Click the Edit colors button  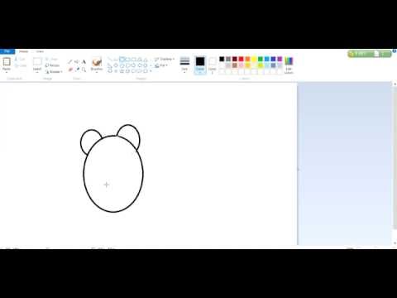click(289, 65)
